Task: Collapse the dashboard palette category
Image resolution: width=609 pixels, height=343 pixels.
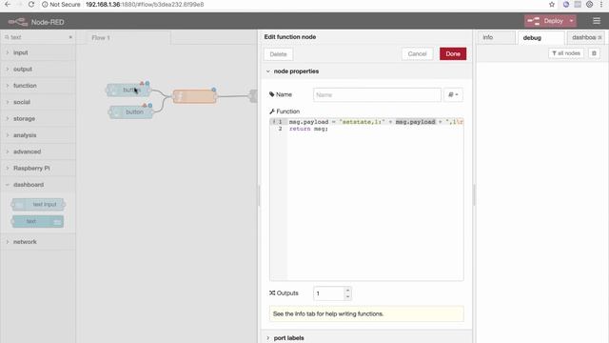Action: click(38, 185)
